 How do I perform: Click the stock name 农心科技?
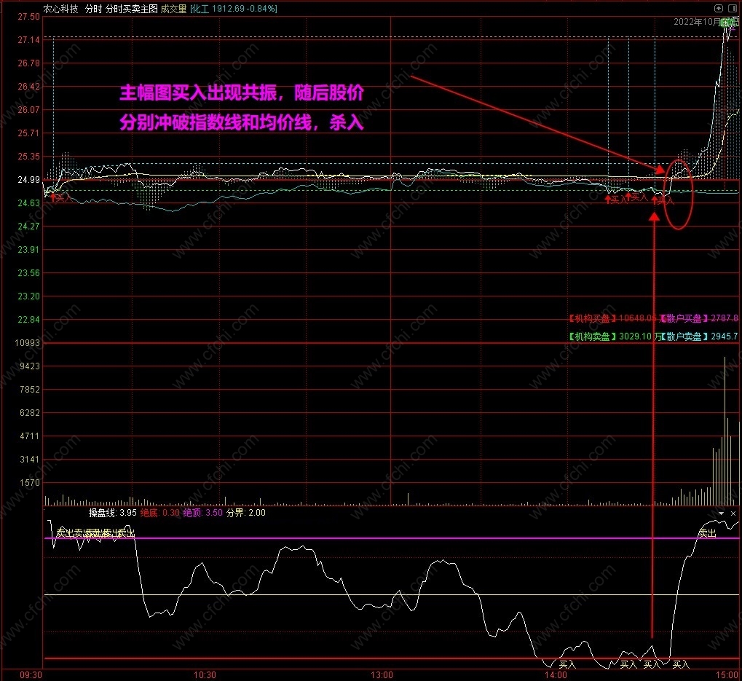60,9
